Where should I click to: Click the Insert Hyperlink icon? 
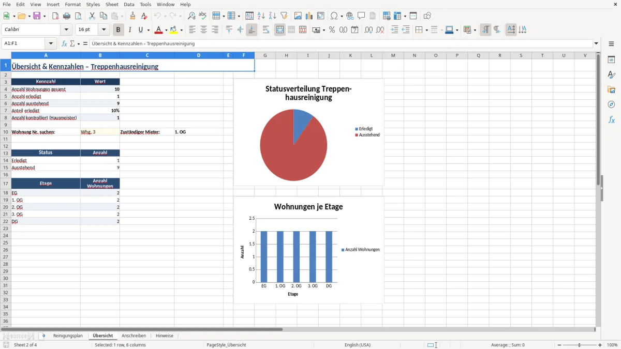click(350, 16)
